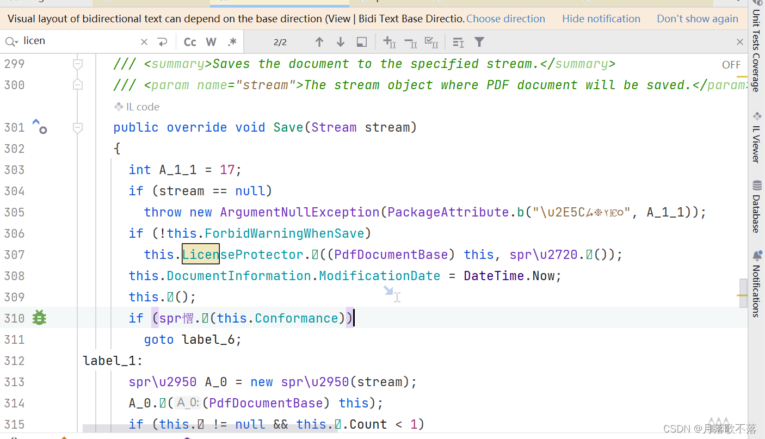Click the vertical scrollbar thumb

pyautogui.click(x=743, y=293)
